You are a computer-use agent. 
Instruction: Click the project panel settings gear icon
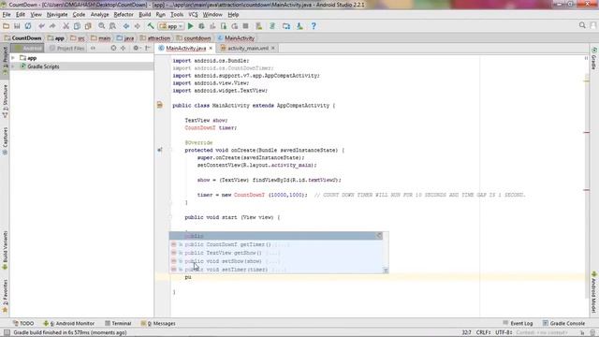point(136,48)
